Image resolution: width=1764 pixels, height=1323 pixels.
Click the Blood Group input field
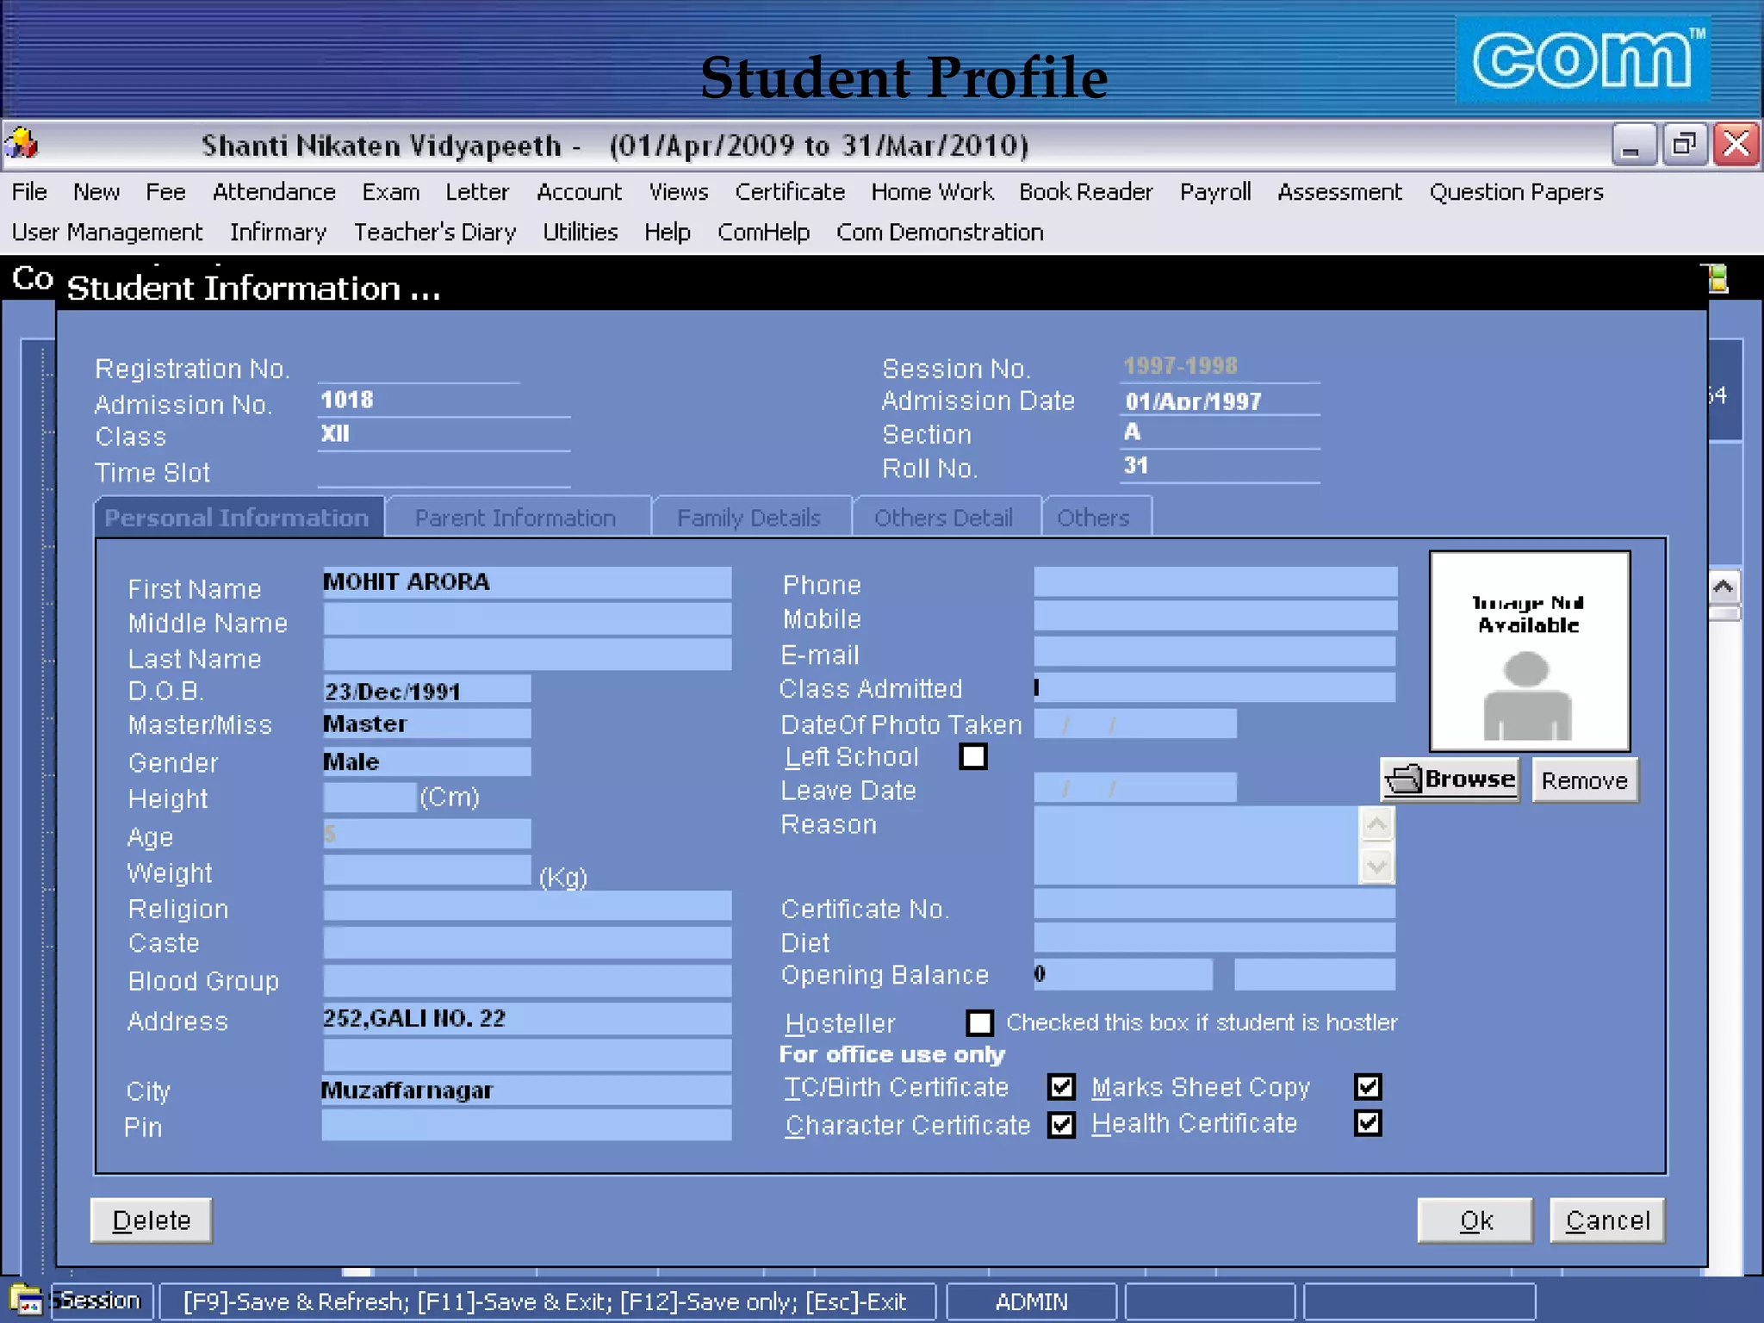click(x=527, y=980)
